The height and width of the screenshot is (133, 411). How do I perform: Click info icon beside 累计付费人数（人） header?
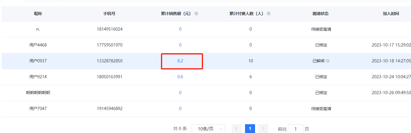click(268, 14)
